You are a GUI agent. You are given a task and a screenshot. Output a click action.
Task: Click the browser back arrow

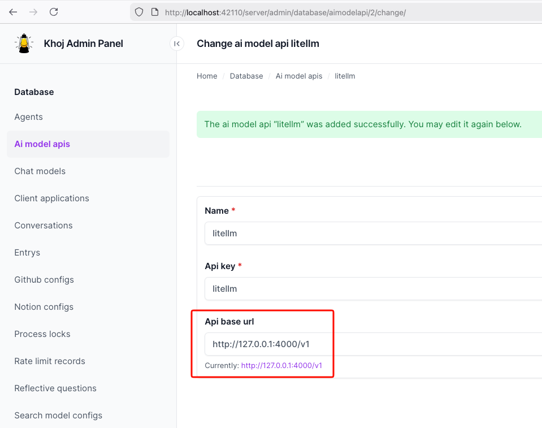pyautogui.click(x=12, y=11)
